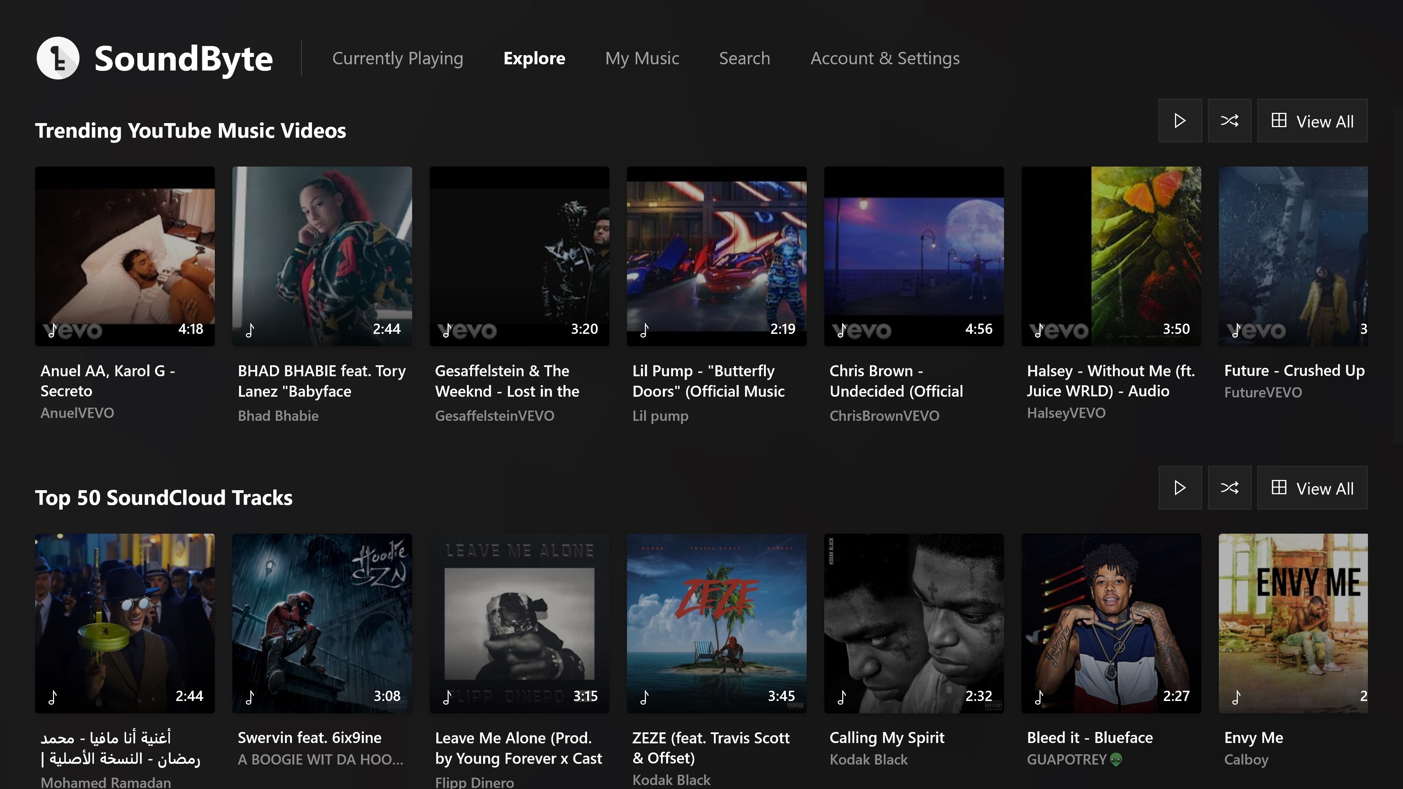
Task: Open Chris Brown Undecided video thumbnail
Action: pyautogui.click(x=913, y=256)
